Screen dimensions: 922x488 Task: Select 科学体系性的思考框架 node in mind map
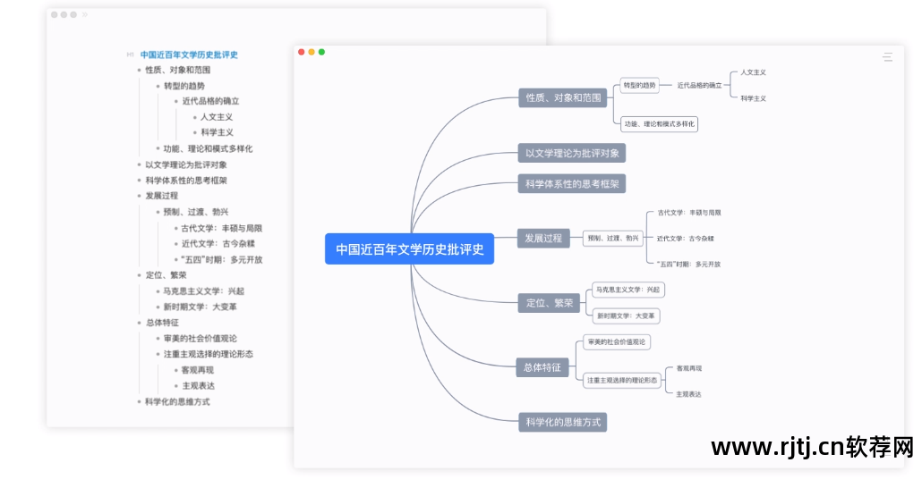tap(571, 184)
